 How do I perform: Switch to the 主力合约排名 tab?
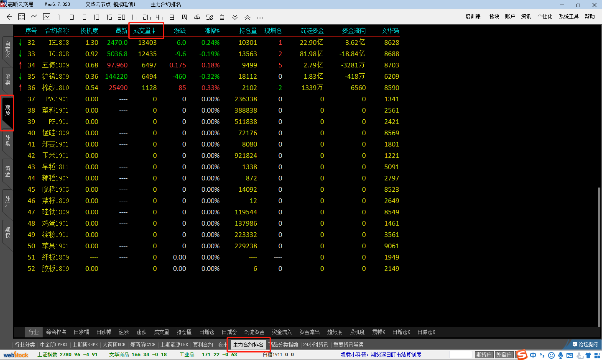pyautogui.click(x=248, y=345)
